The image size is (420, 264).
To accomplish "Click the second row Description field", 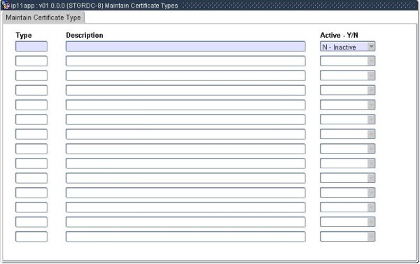I will pyautogui.click(x=185, y=61).
